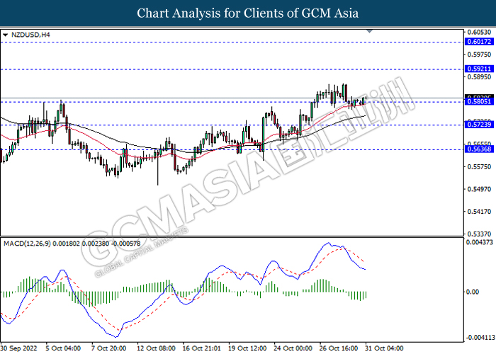Click the 24 Oct 00:00 time label
Viewport: 496px width, 354px height.
[x=293, y=348]
